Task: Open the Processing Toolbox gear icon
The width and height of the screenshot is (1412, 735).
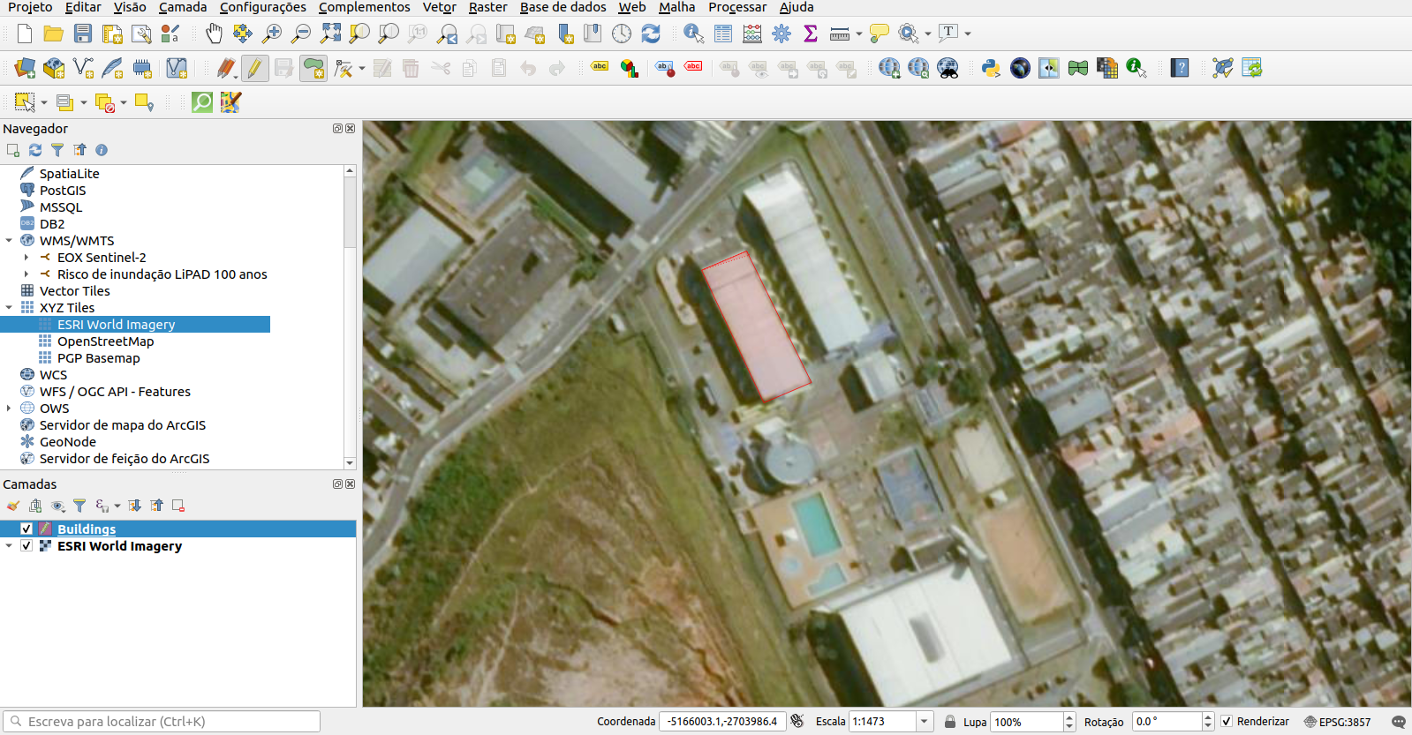Action: coord(782,34)
